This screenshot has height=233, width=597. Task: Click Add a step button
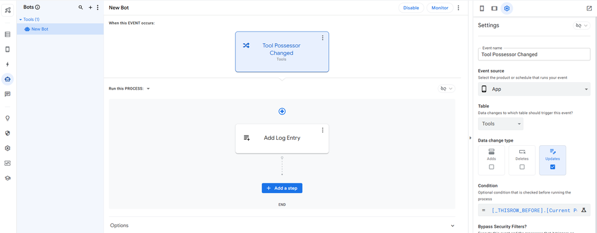tap(282, 188)
